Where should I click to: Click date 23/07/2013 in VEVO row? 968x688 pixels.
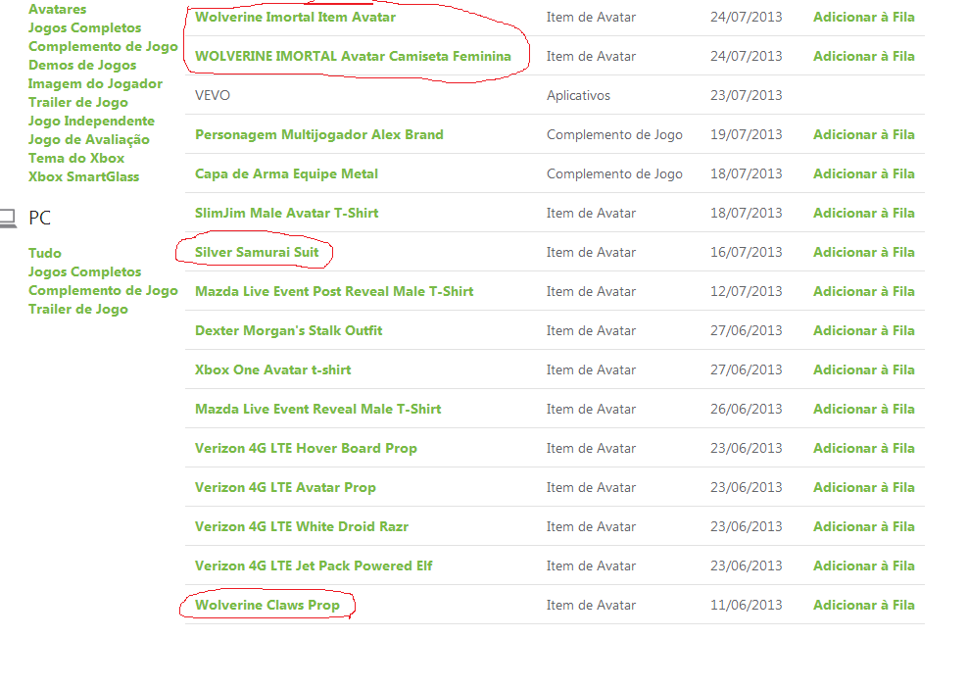[747, 95]
